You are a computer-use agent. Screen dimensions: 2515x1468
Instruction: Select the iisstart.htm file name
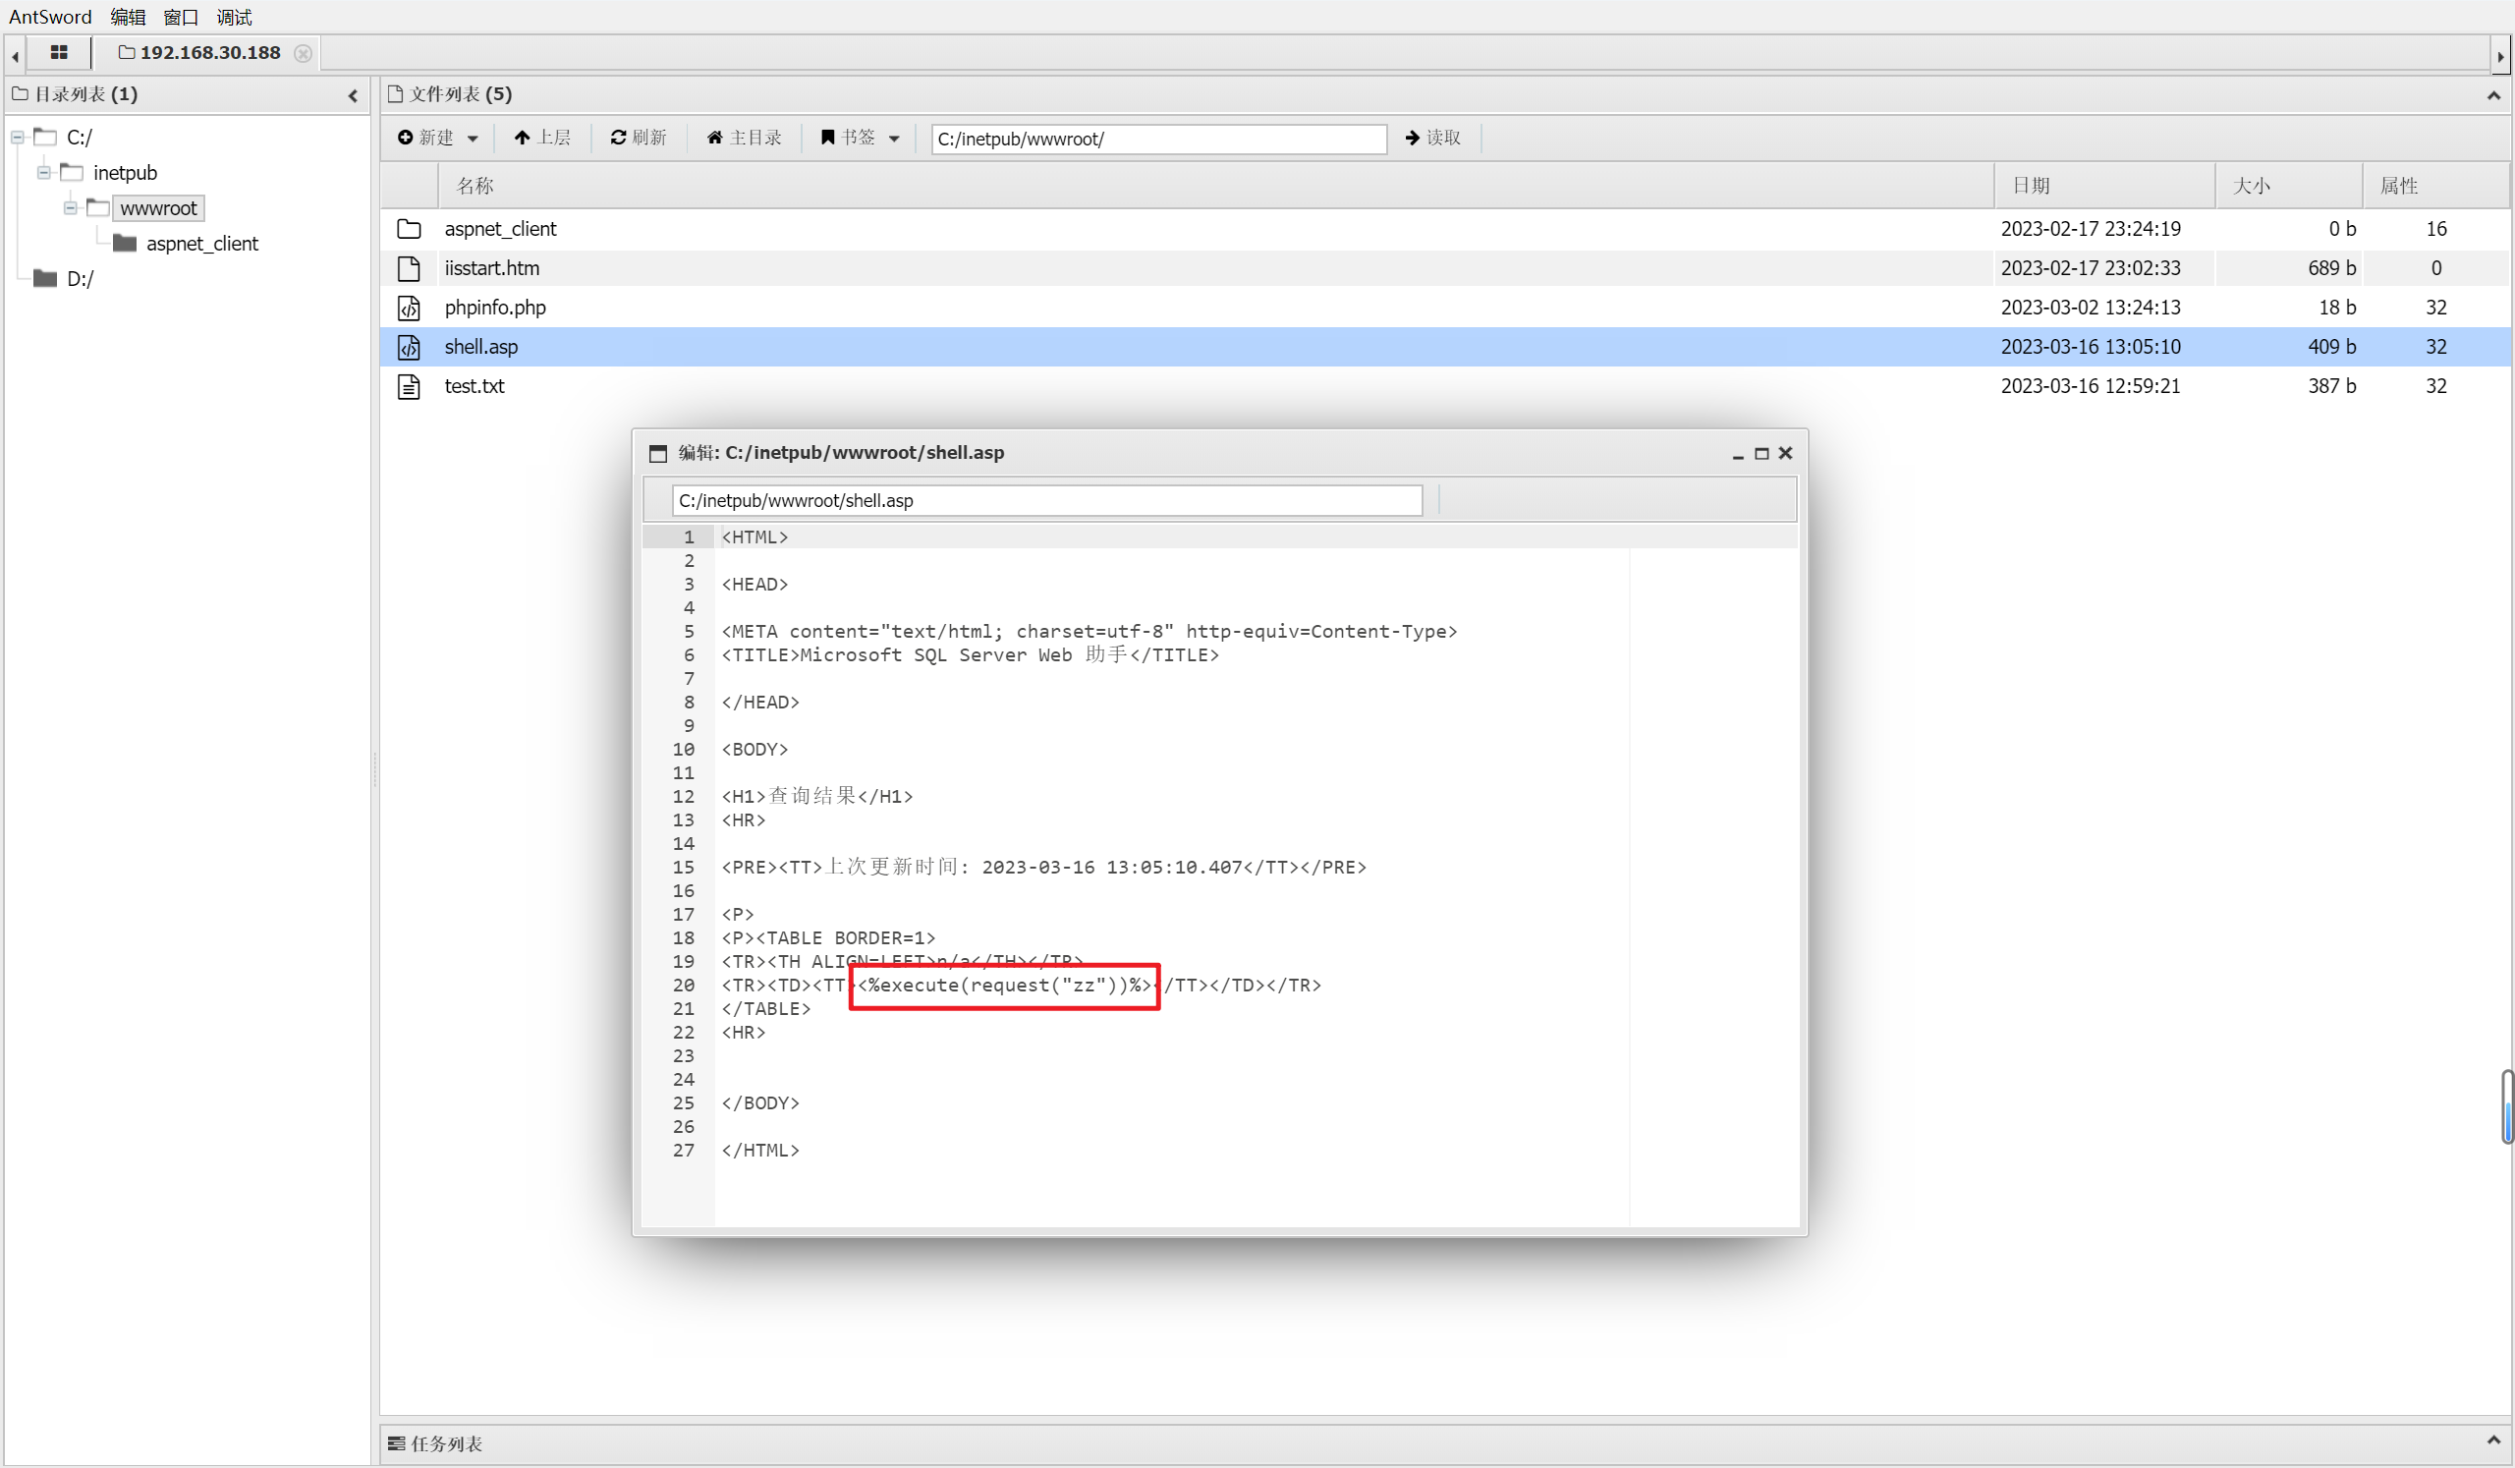pos(492,268)
